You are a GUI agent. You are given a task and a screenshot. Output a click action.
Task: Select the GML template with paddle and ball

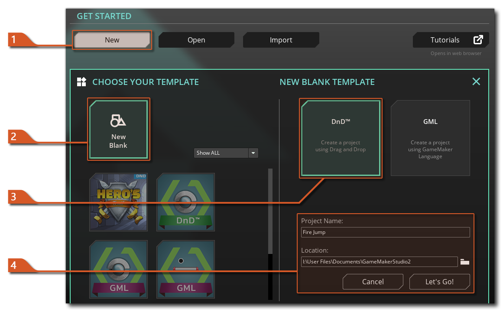(x=185, y=269)
